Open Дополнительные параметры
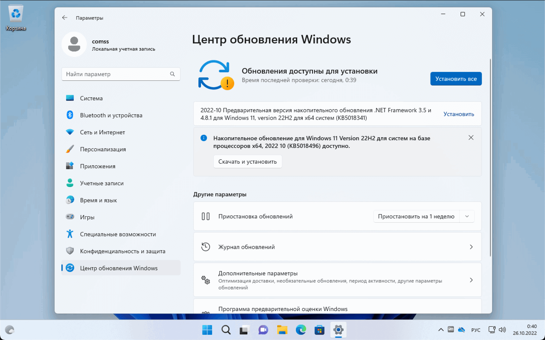This screenshot has height=340, width=545. click(338, 280)
